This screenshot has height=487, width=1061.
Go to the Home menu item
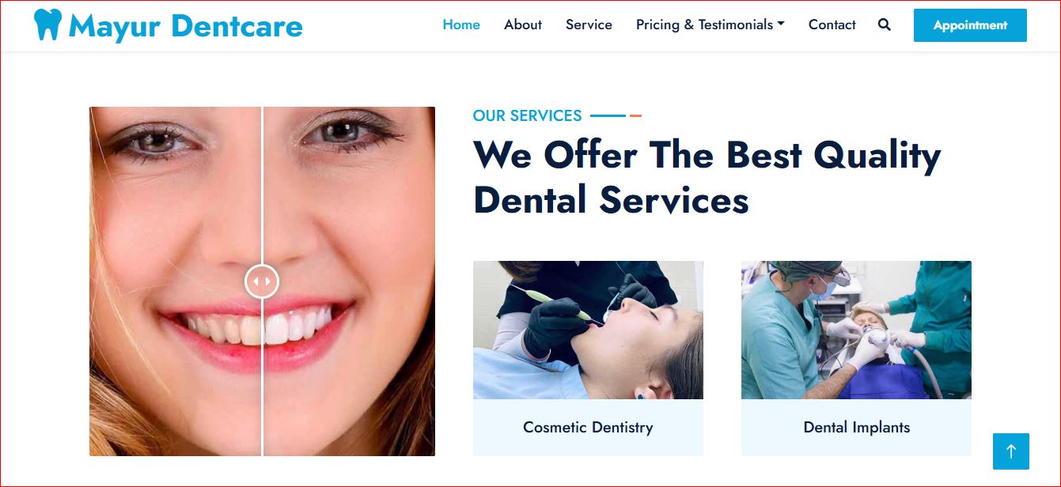coord(461,25)
